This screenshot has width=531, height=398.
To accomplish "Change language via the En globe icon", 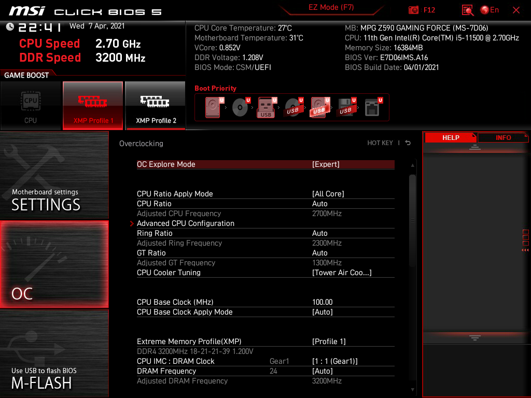I will 490,10.
